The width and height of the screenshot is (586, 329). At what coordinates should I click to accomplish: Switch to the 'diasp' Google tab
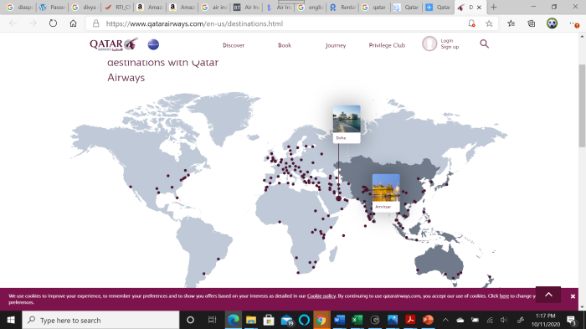point(21,7)
